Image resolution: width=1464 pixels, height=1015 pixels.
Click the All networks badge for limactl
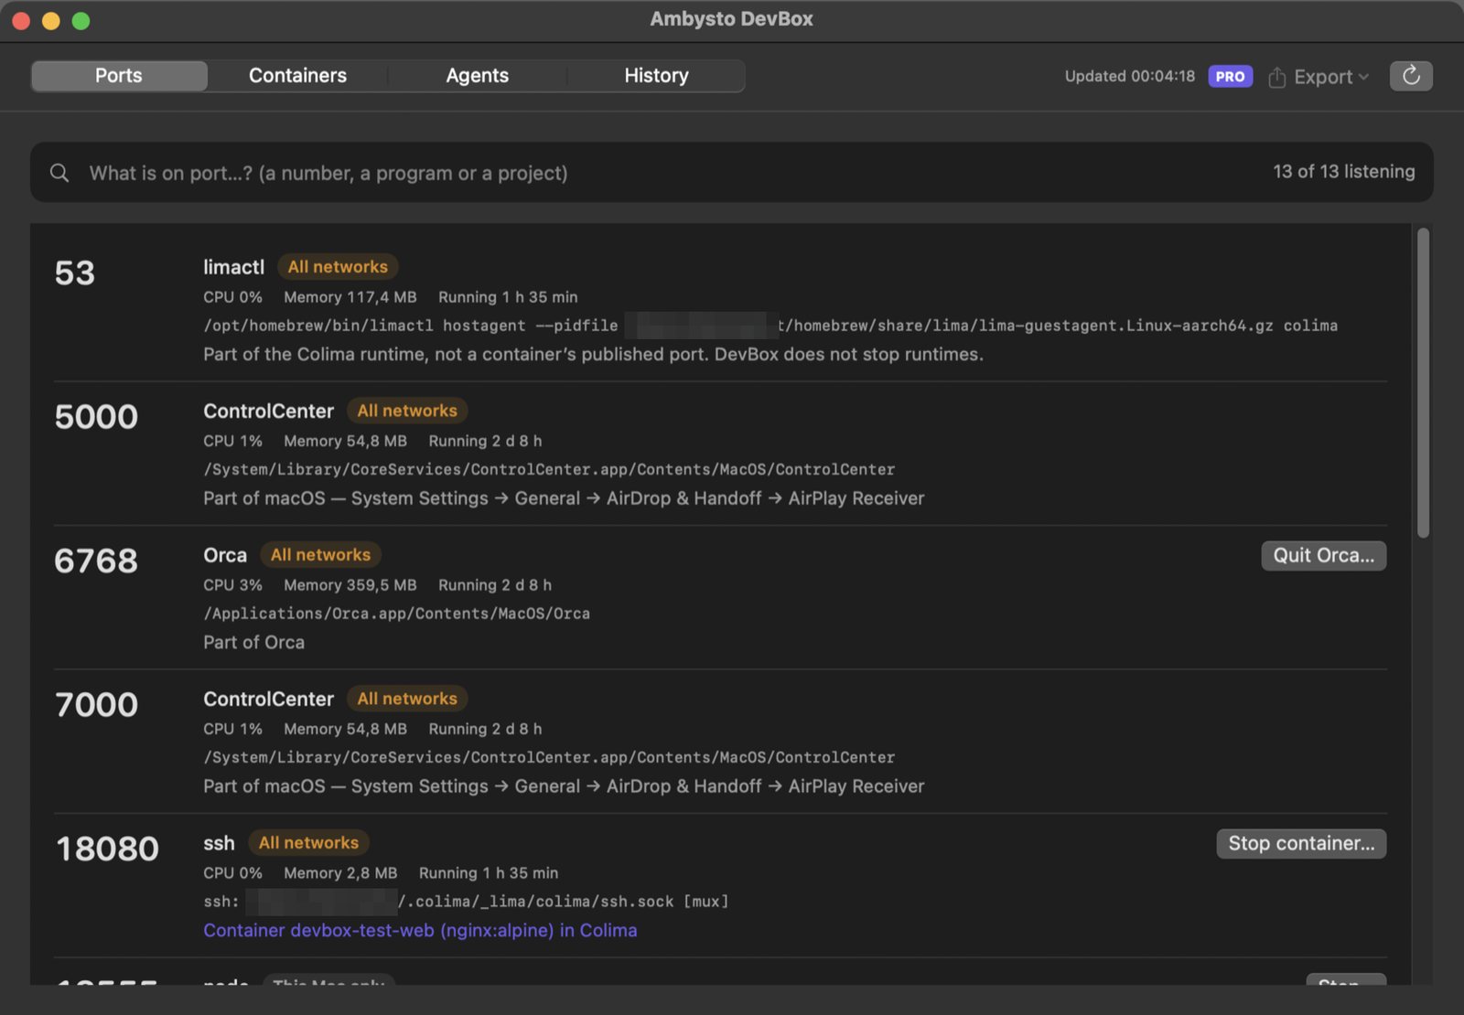tap(338, 267)
